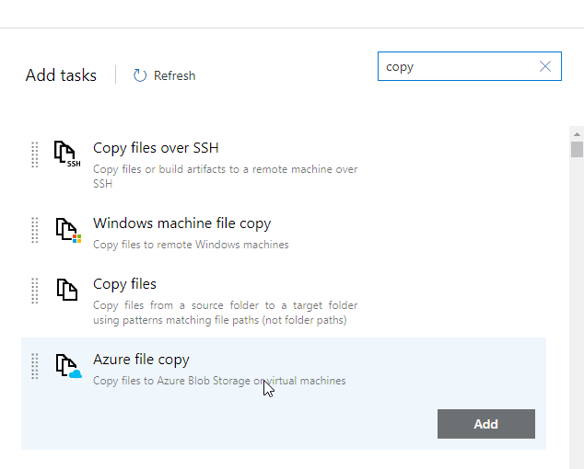Clear the search box with X icon
Image resolution: width=584 pixels, height=469 pixels.
point(545,66)
